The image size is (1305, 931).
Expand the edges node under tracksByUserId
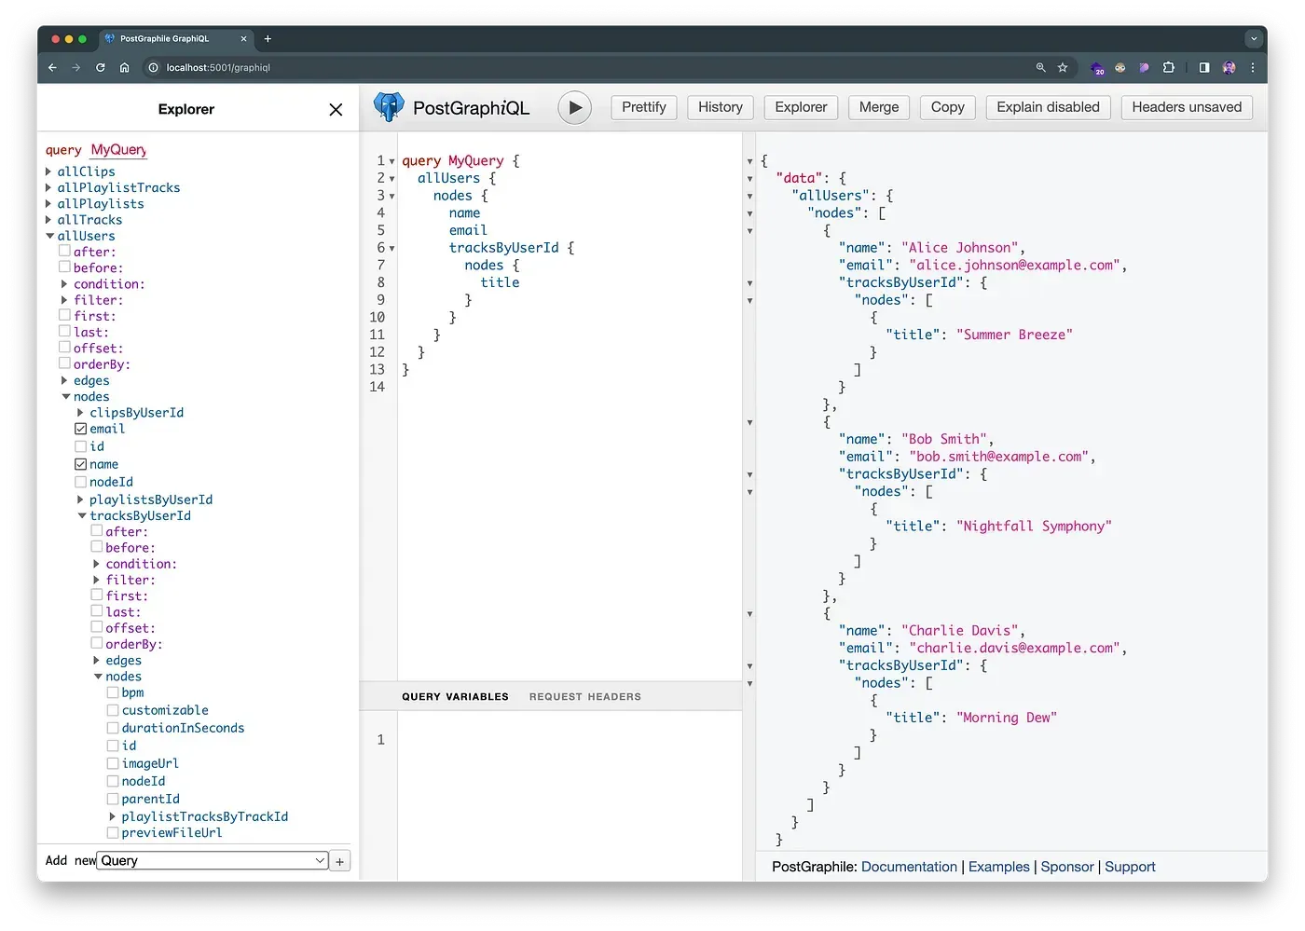pyautogui.click(x=97, y=661)
